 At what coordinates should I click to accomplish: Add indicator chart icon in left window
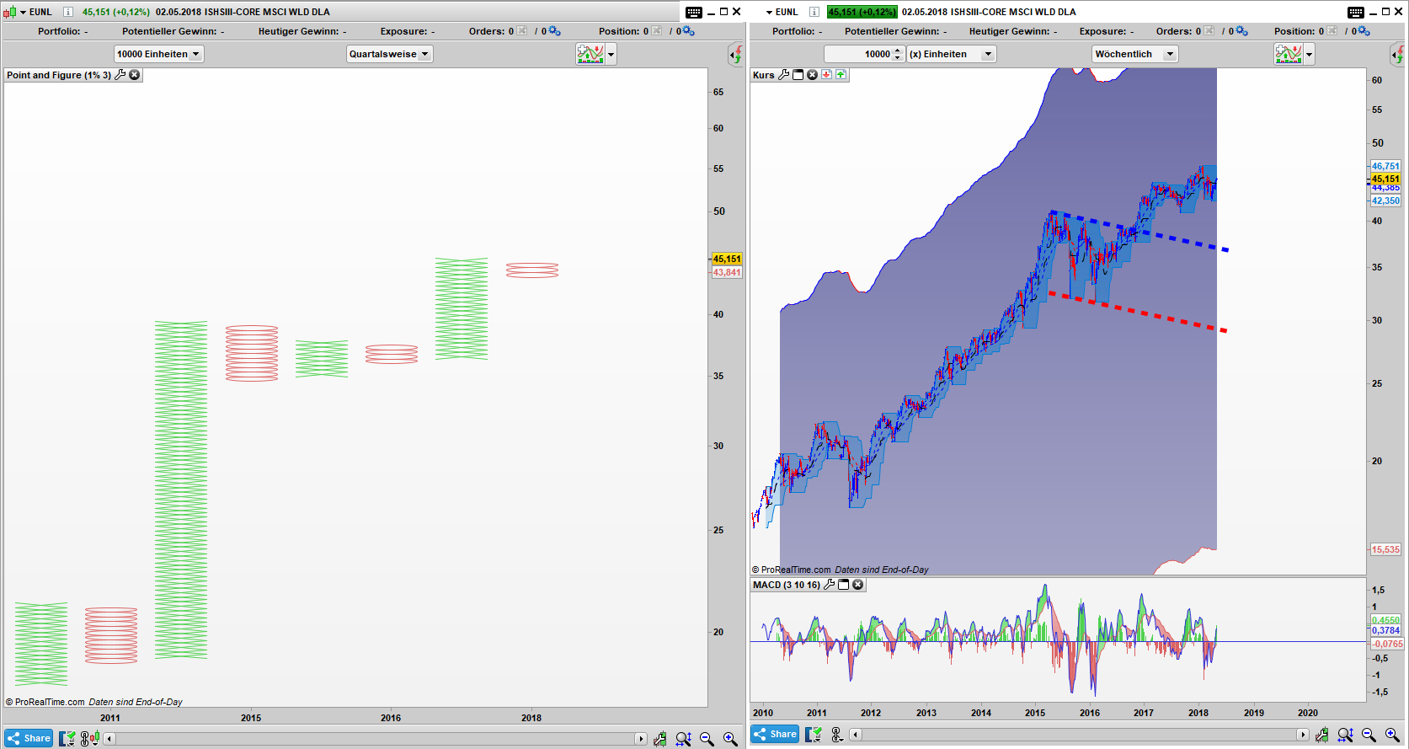coord(590,54)
